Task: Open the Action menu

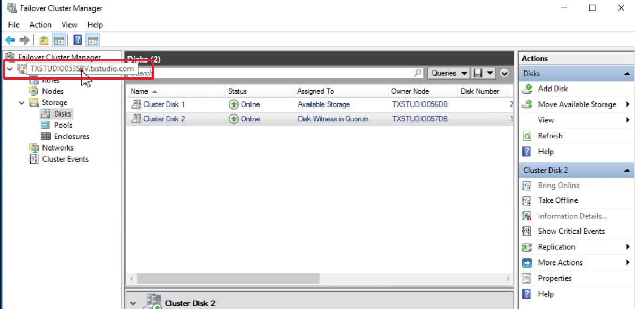Action: [x=40, y=25]
